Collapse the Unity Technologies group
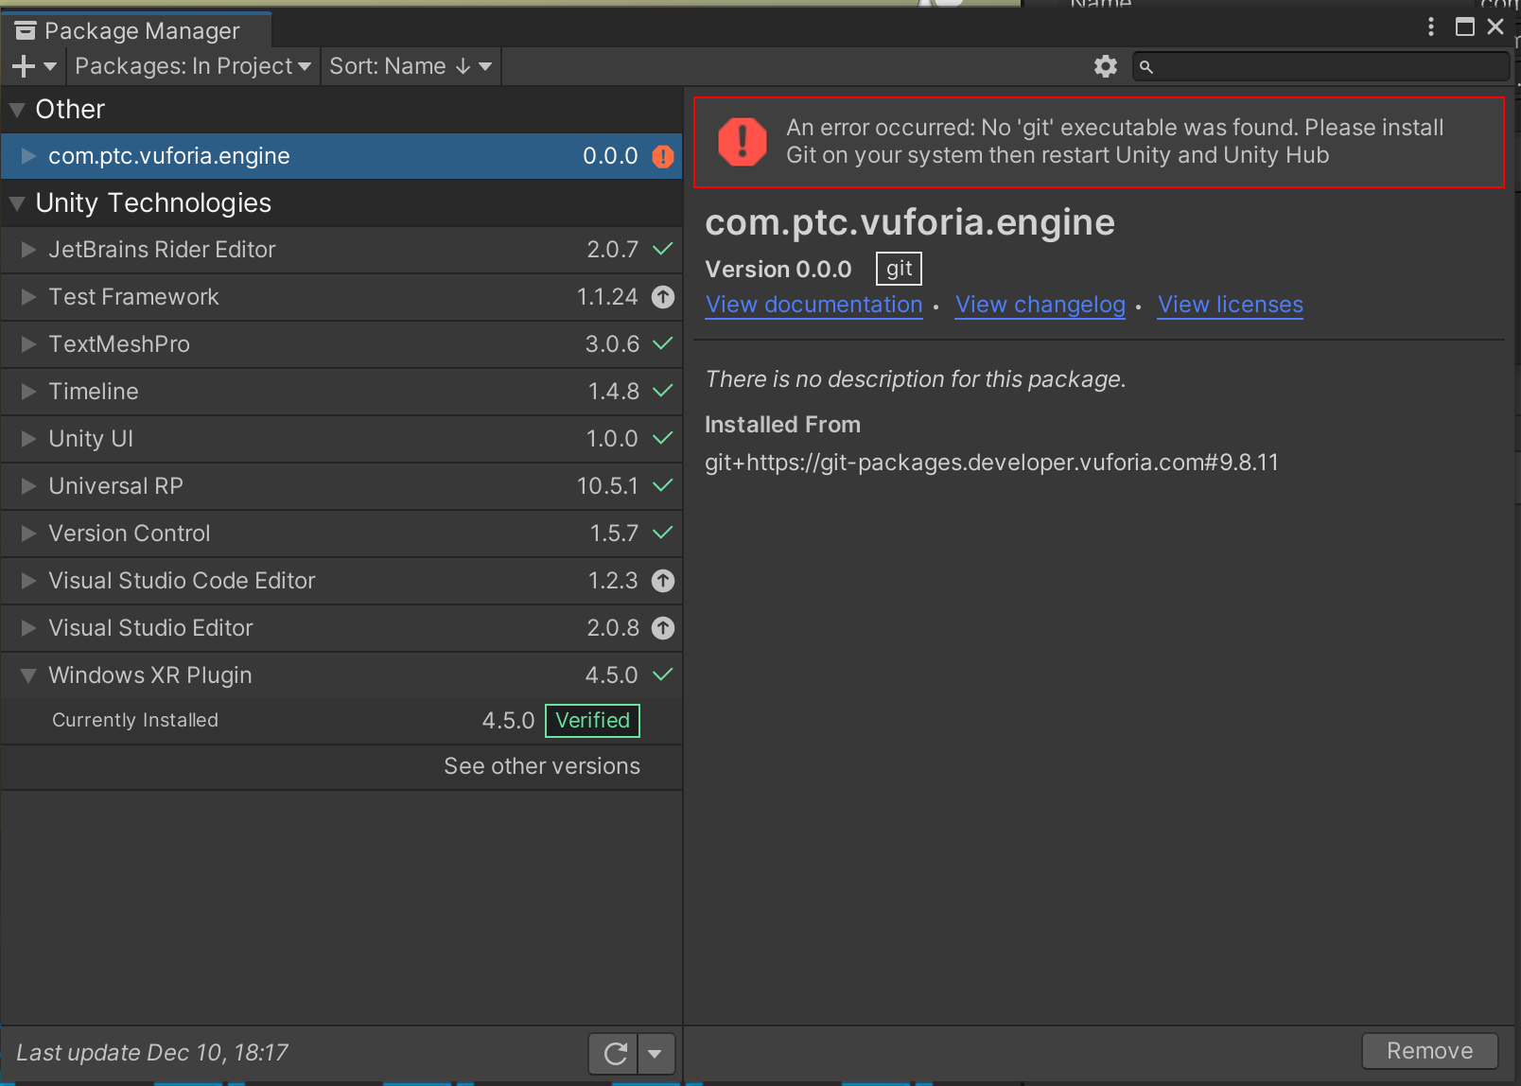 [x=16, y=203]
